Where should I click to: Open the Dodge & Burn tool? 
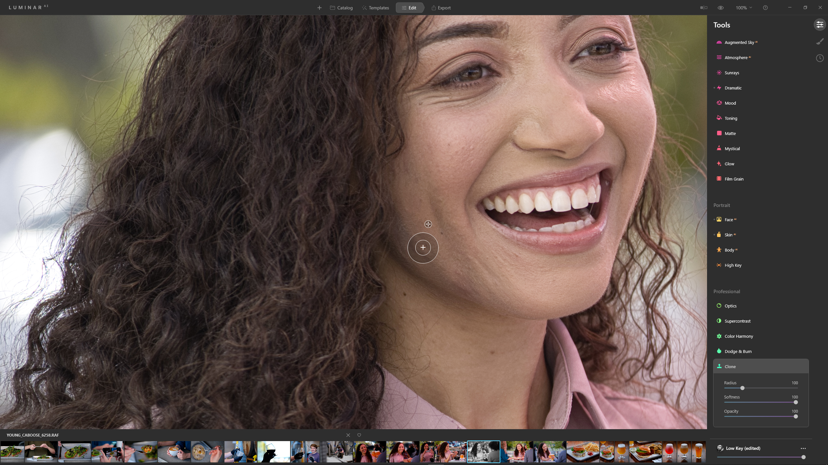click(x=738, y=351)
